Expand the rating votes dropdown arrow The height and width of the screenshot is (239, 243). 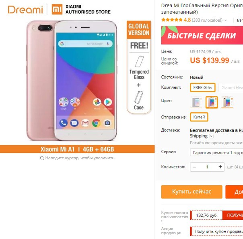tap(226, 20)
